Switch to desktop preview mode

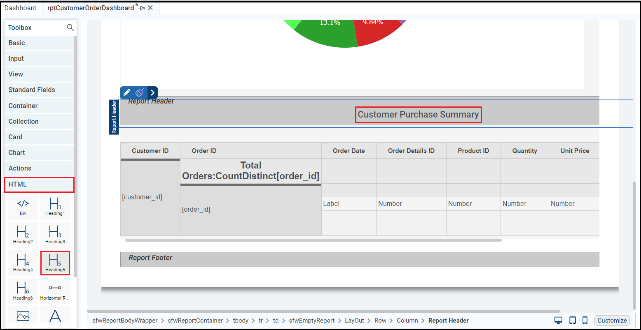tap(559, 321)
